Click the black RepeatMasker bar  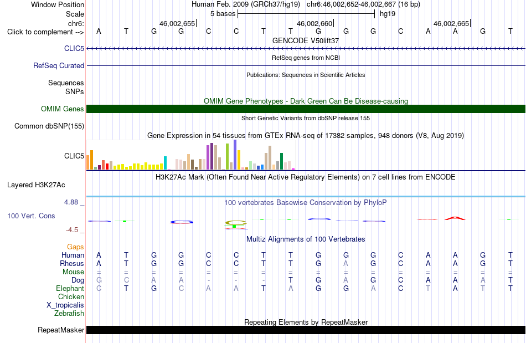tap(306, 330)
